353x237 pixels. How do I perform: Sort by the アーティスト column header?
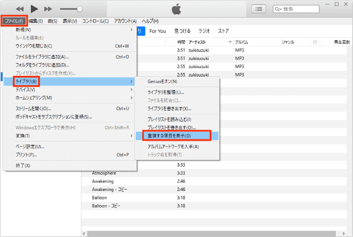pos(210,42)
